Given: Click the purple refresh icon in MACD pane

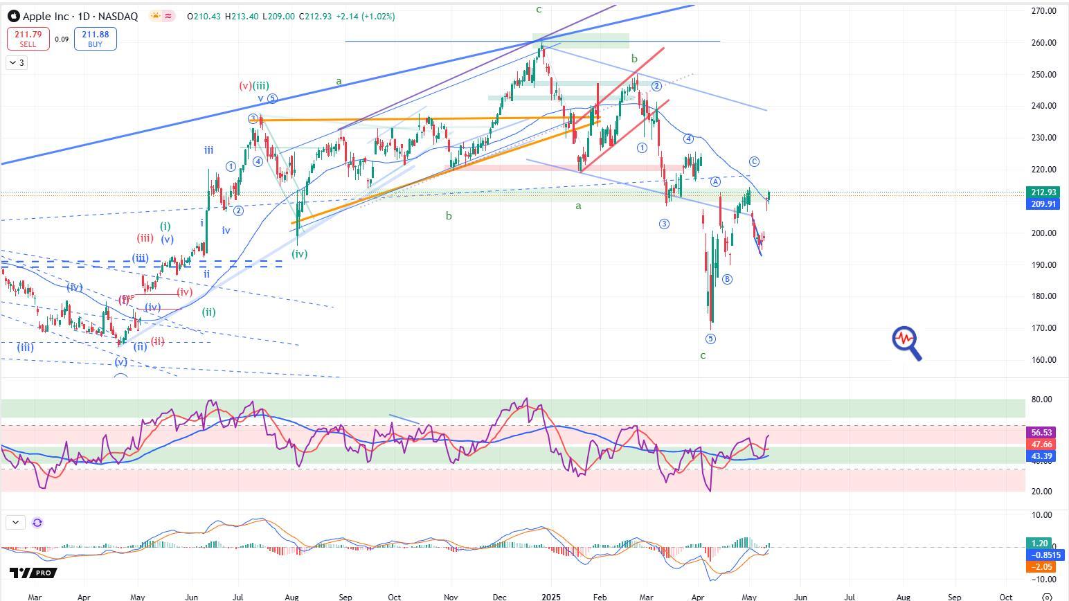Looking at the screenshot, I should click(37, 523).
